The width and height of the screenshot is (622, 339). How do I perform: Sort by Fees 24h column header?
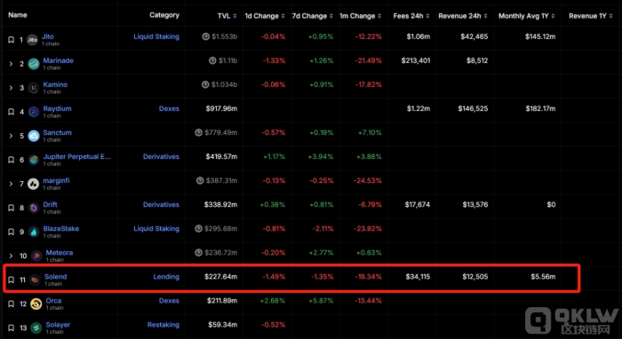coord(411,16)
